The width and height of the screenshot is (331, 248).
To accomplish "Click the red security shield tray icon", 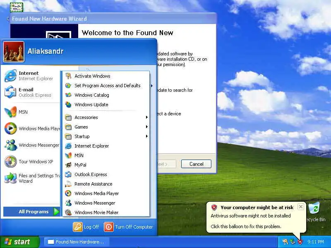I will (x=300, y=242).
